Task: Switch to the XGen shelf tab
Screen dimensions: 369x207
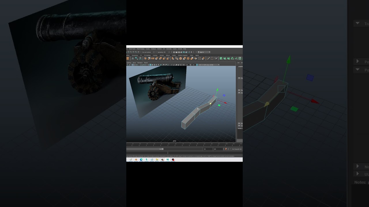Action: [x=191, y=55]
